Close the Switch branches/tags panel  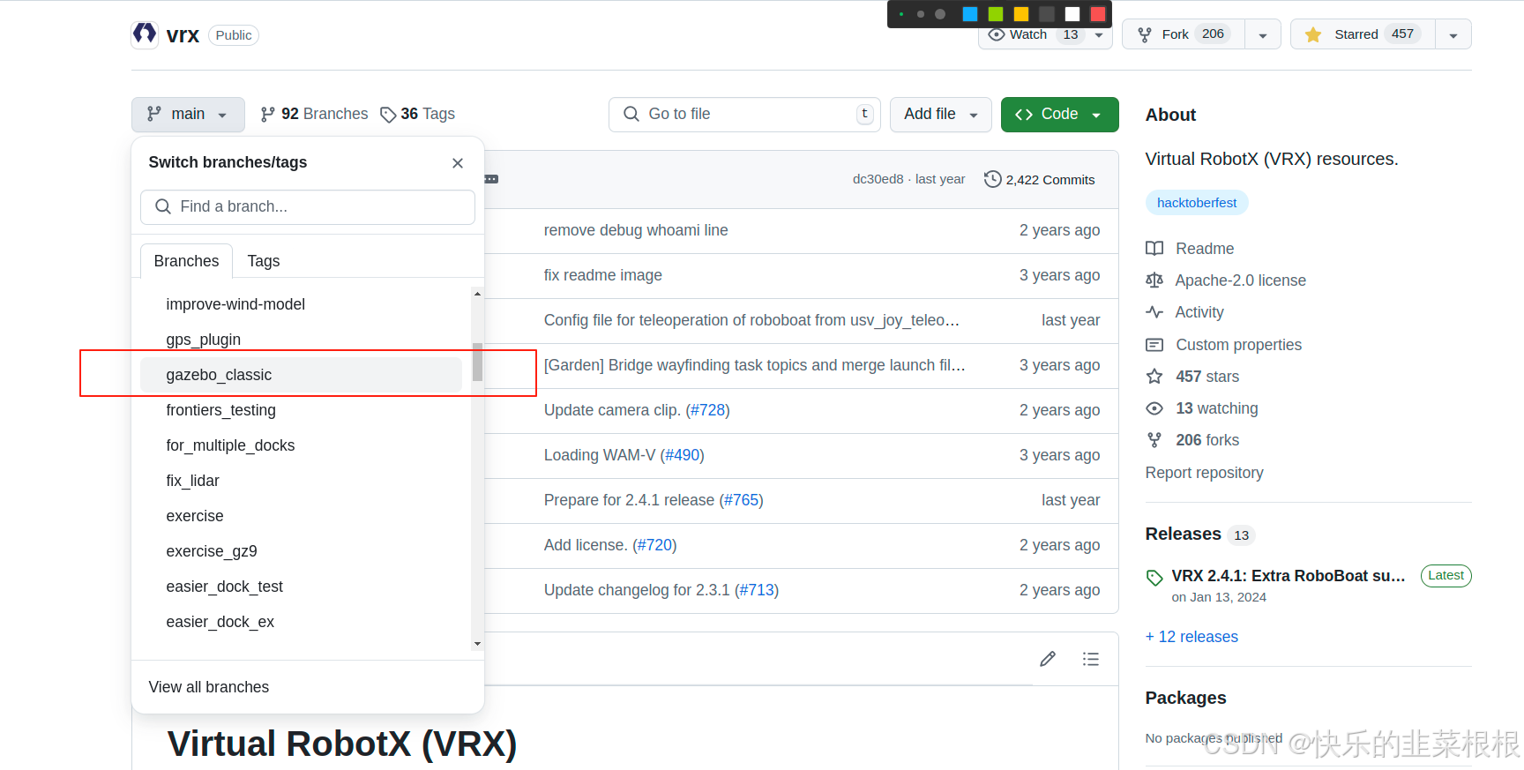(458, 163)
